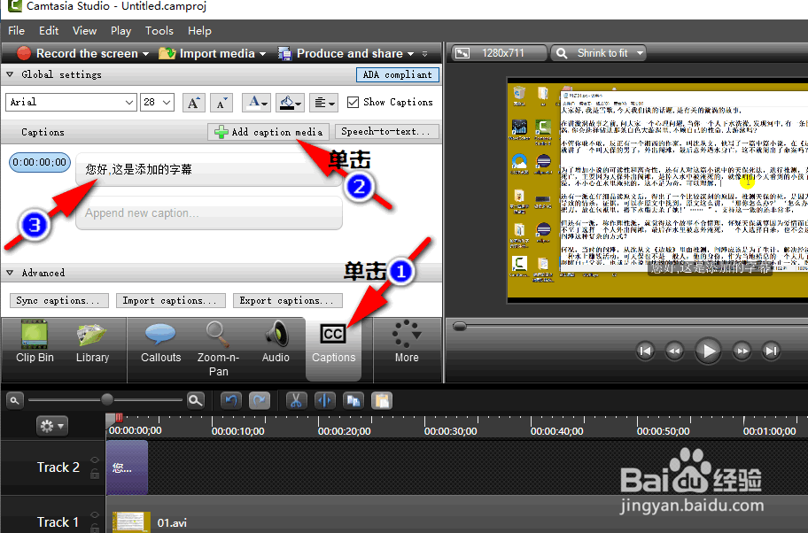Click the ADA compliant button
Image resolution: width=808 pixels, height=533 pixels.
397,74
